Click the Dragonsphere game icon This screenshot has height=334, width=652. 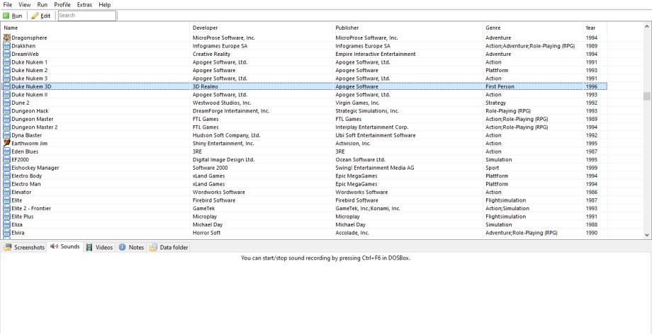pyautogui.click(x=6, y=38)
